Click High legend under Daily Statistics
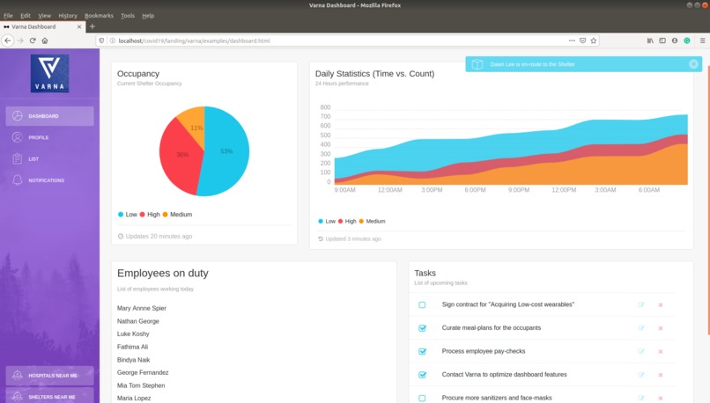This screenshot has height=403, width=710. pyautogui.click(x=347, y=221)
